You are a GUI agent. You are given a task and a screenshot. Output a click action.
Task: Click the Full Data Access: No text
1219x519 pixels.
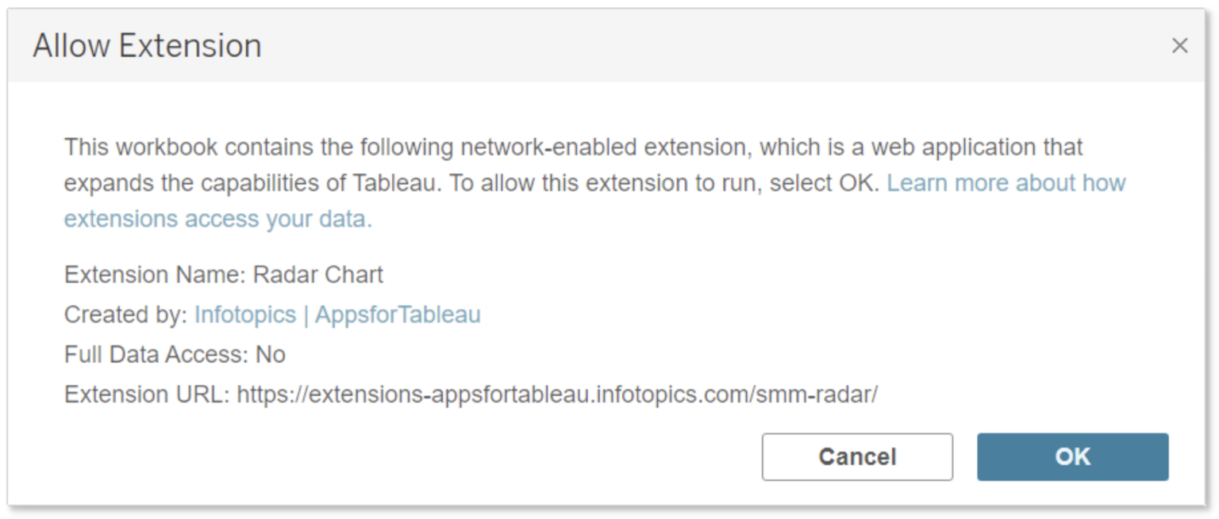tap(175, 354)
